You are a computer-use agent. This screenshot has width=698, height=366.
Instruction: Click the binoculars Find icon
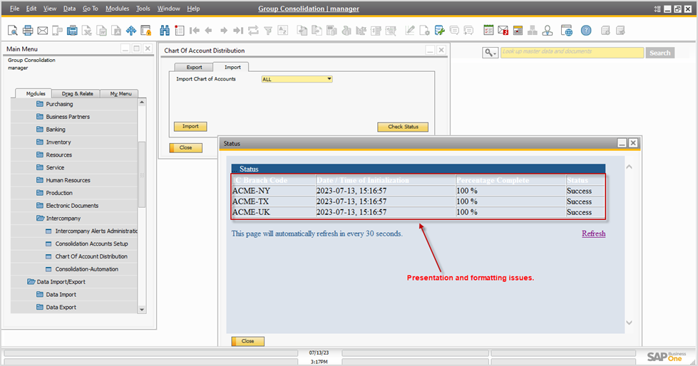point(165,31)
